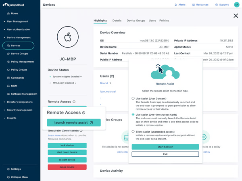Screen dimensions: 242x181
Task: Open Software Management in the sidebar
Action: click(22, 94)
